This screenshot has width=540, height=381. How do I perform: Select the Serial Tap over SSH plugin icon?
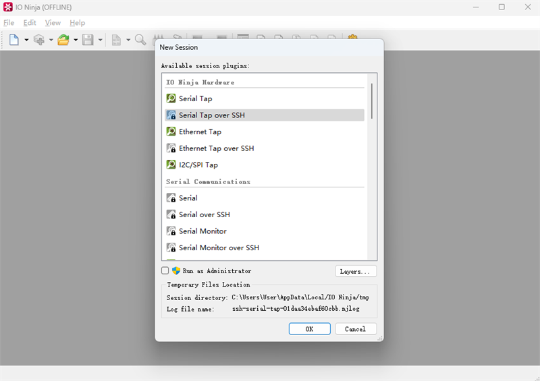(x=171, y=115)
